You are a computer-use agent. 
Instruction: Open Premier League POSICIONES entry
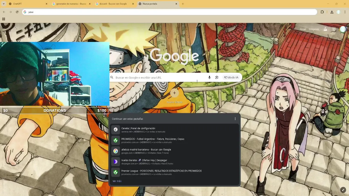click(175, 172)
